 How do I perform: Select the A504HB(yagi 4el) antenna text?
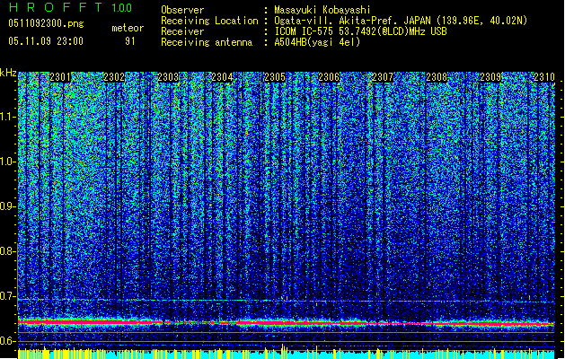coord(317,42)
